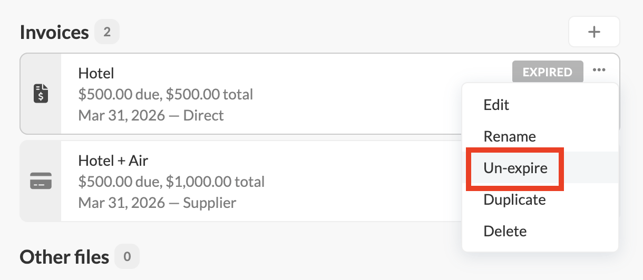Screen dimensions: 643x280
Task: Click the Other files section heading
Action: (x=64, y=257)
